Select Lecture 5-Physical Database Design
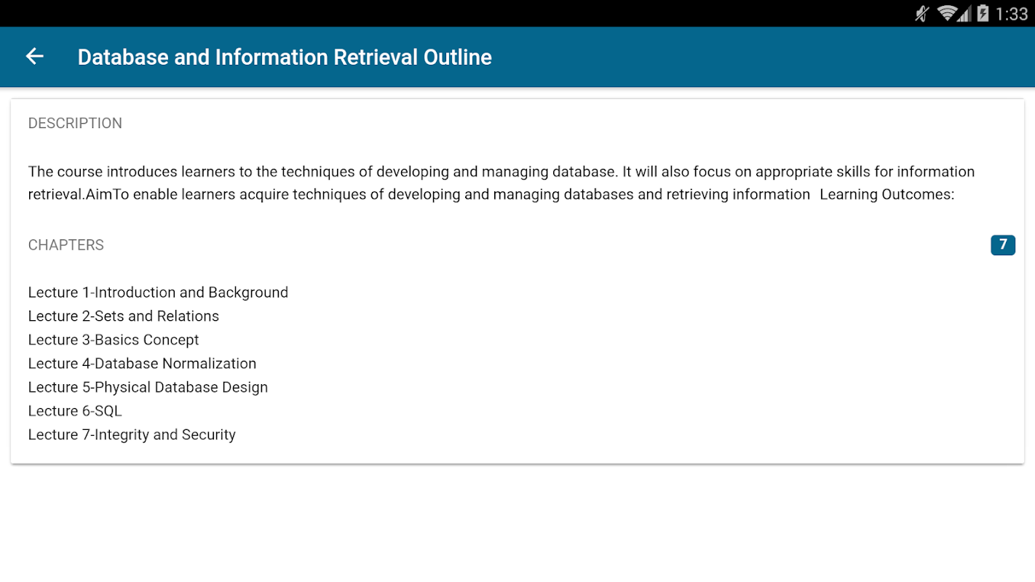Image resolution: width=1035 pixels, height=582 pixels. (x=148, y=387)
